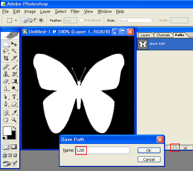Select the Type tool

14,97
